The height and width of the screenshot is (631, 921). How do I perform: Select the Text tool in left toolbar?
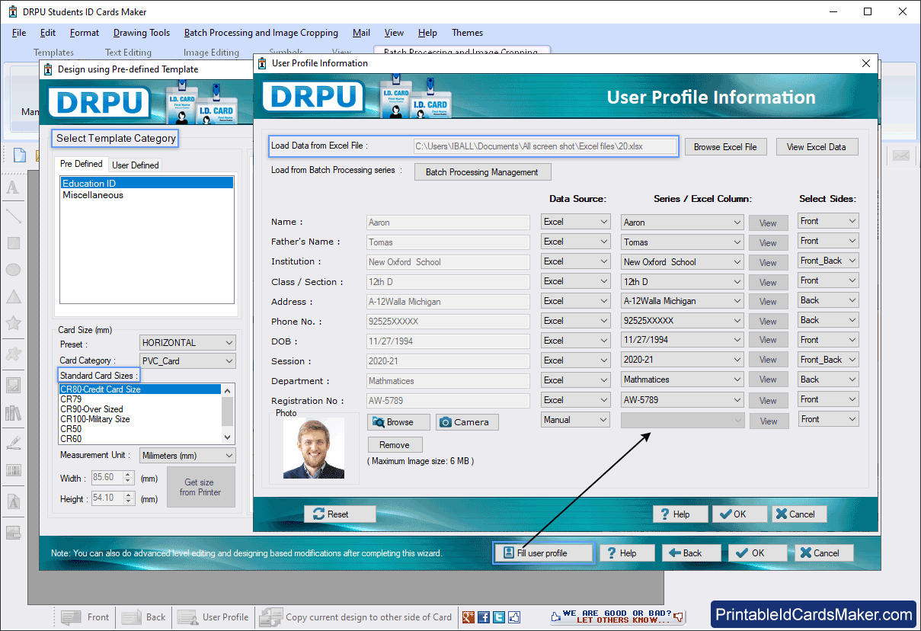(13, 188)
